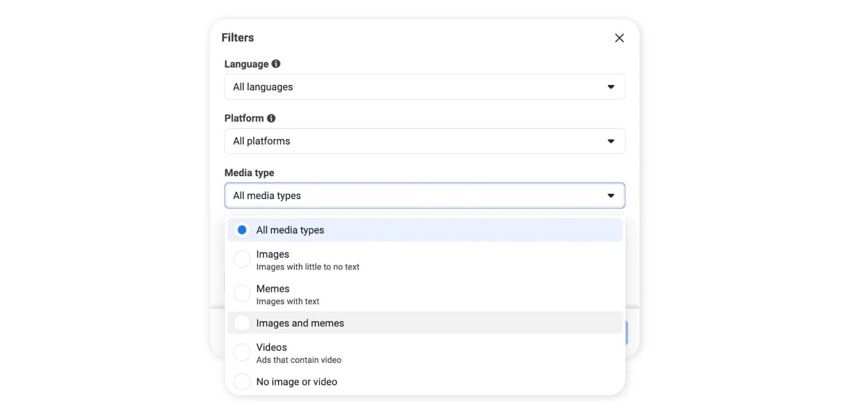Close the Filters dialog
Screen dimensions: 849x414
[619, 38]
